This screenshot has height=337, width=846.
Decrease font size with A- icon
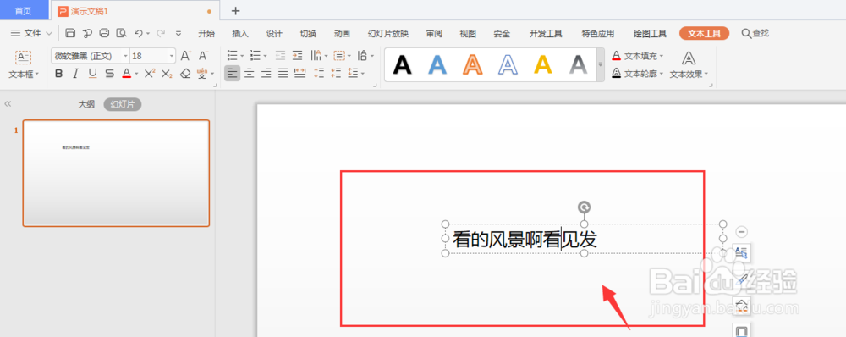click(203, 56)
